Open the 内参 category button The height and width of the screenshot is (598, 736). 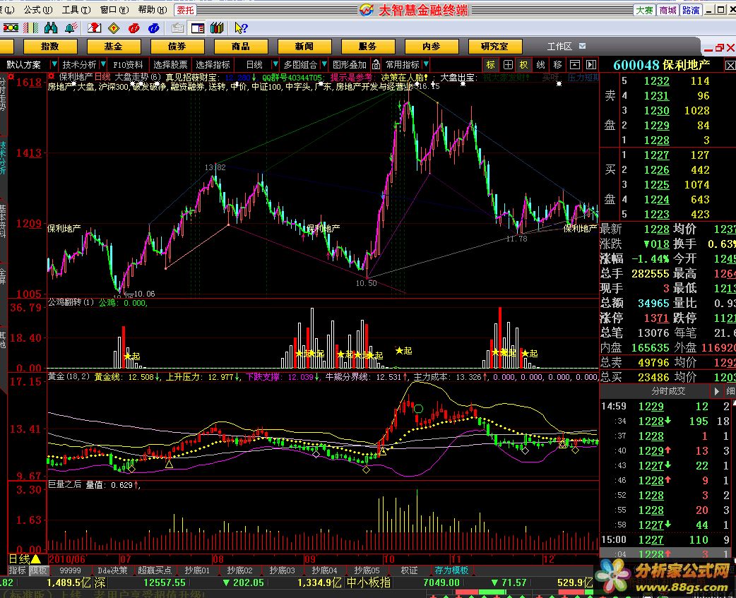(x=432, y=46)
